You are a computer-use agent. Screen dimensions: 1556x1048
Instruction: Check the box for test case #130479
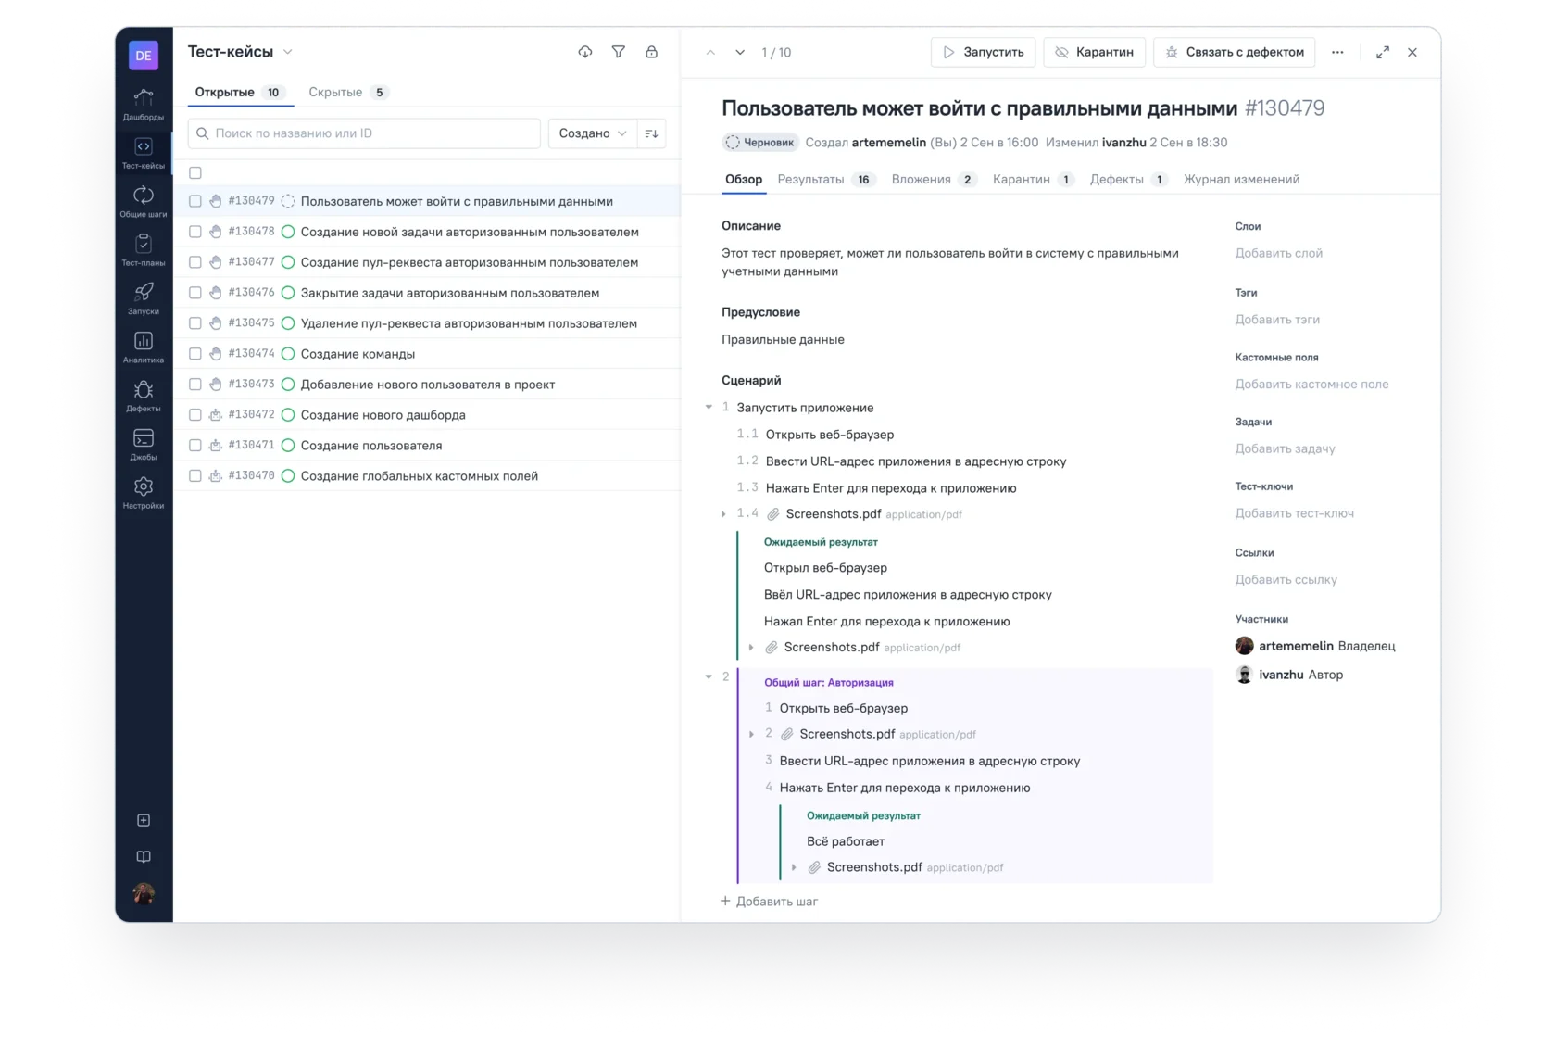[195, 201]
